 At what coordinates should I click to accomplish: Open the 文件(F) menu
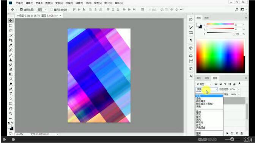[19, 3]
